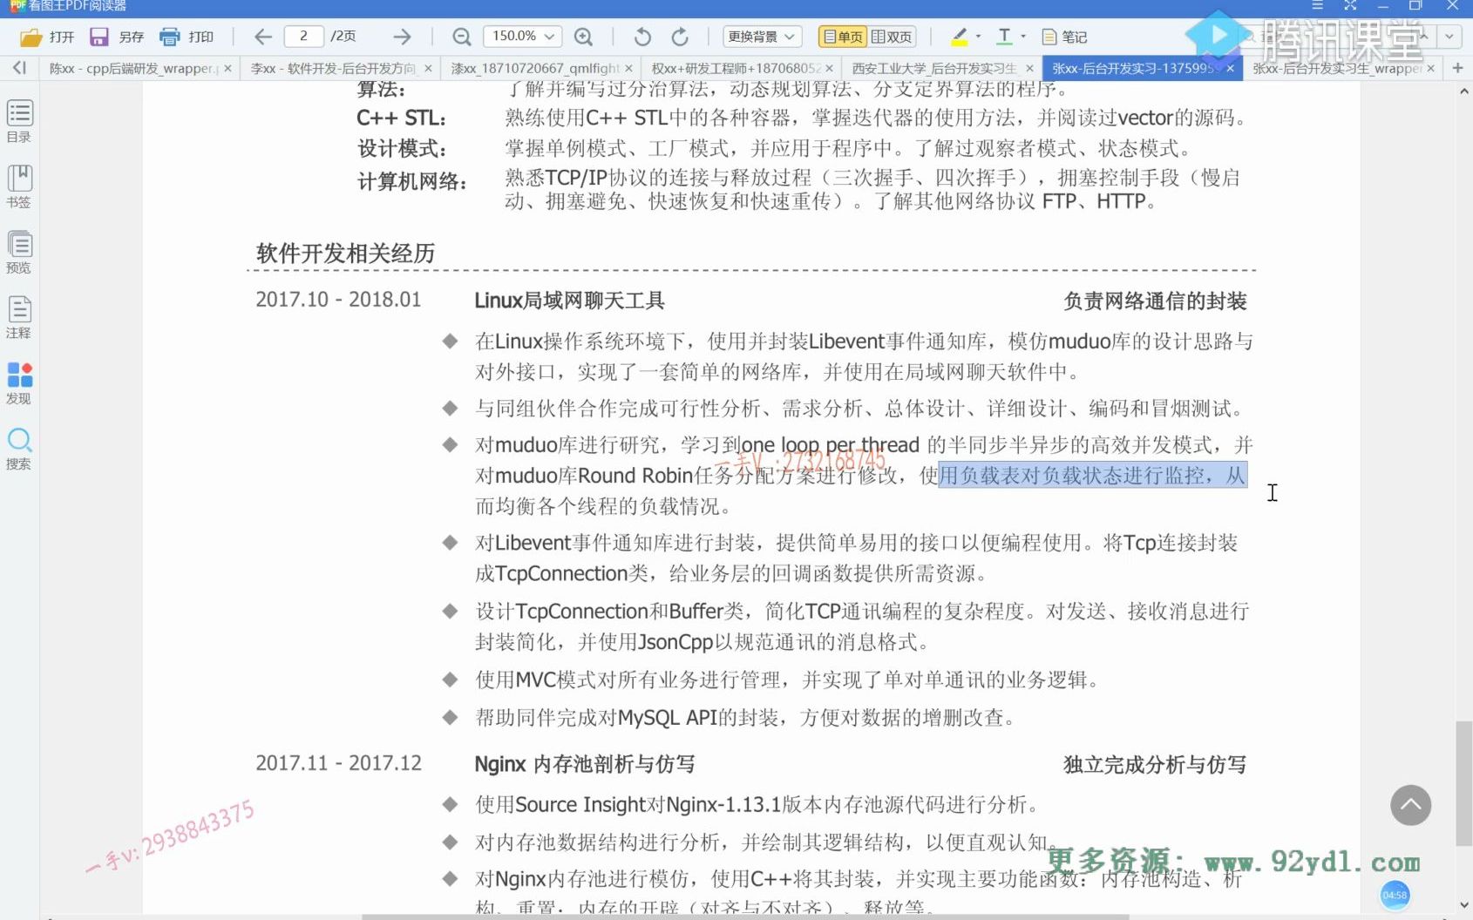The width and height of the screenshot is (1473, 920).
Task: Toggle fullscreen mode in the title bar
Action: coord(1350,5)
